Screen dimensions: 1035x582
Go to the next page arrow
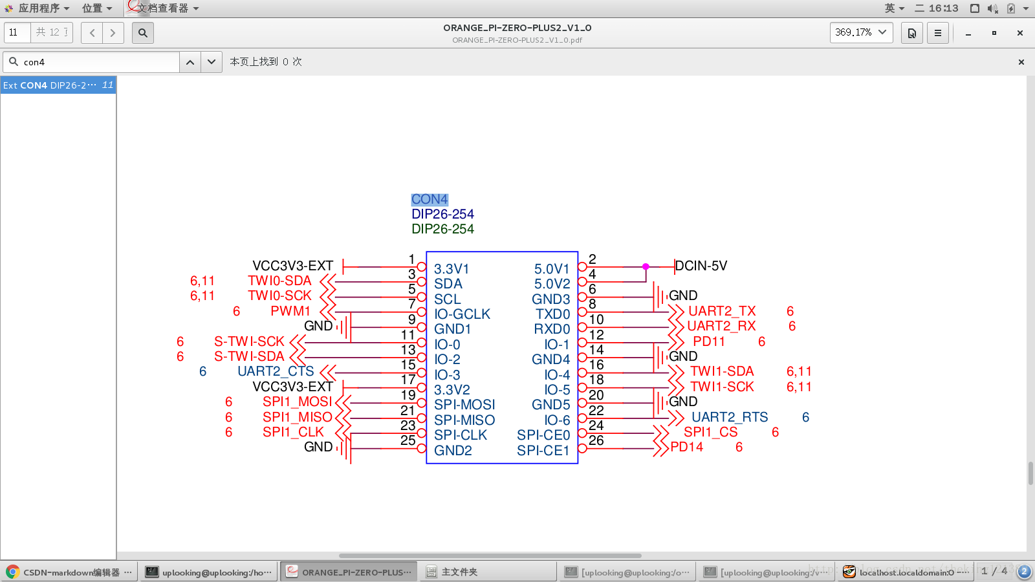click(x=113, y=32)
